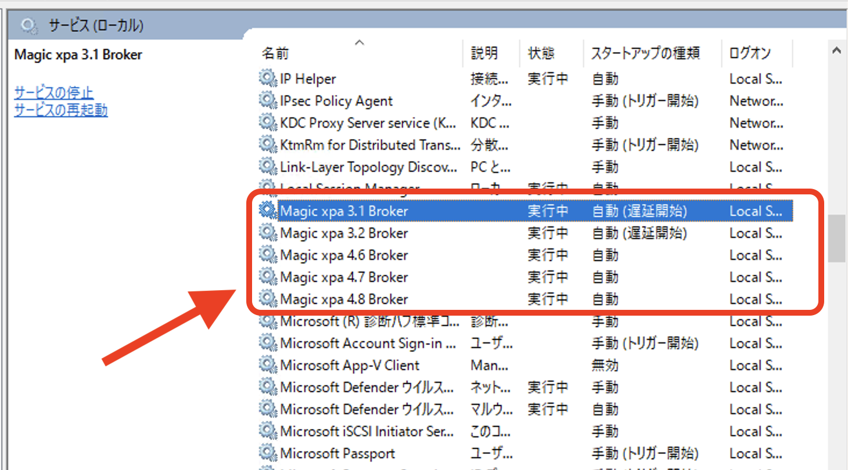Image resolution: width=848 pixels, height=470 pixels.
Task: Click the gear icon beside IP Helper
Action: point(267,79)
